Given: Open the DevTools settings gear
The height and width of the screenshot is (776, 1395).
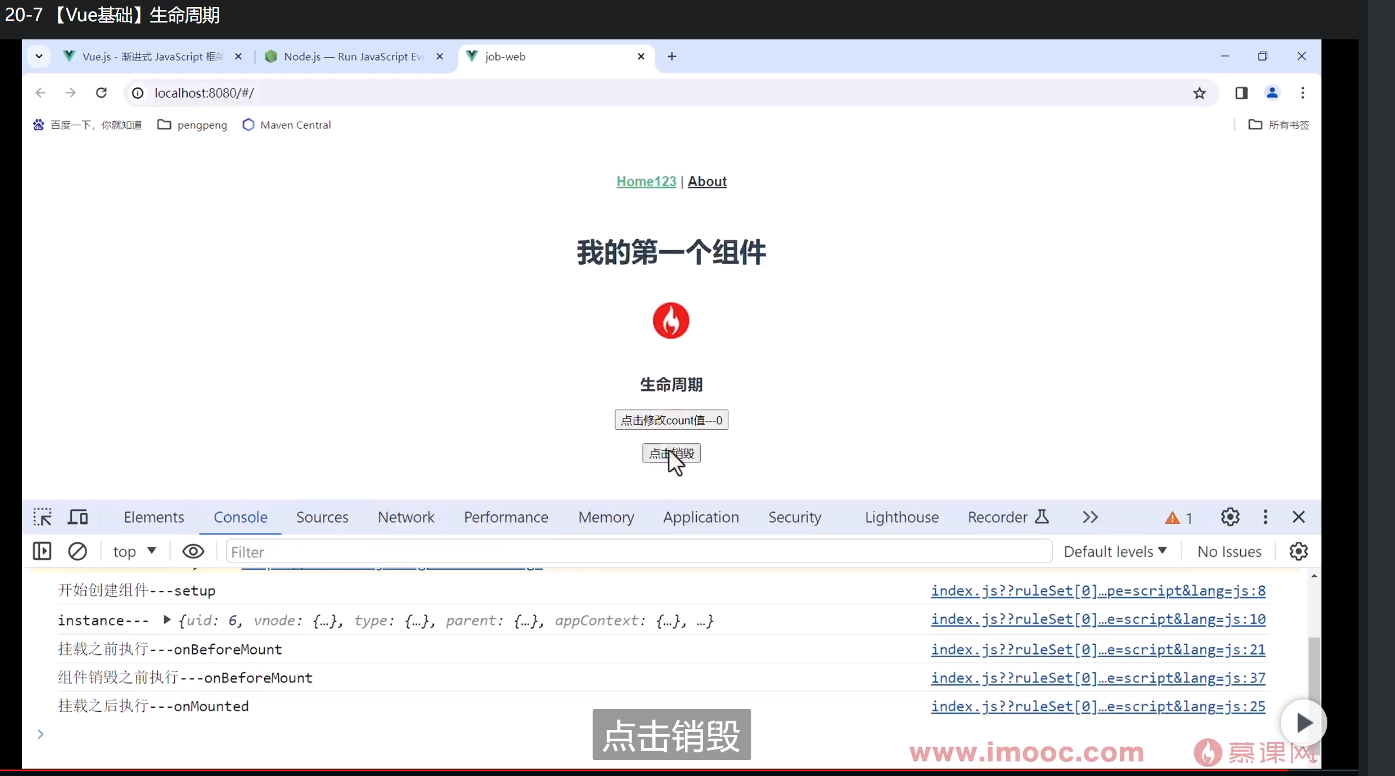Looking at the screenshot, I should tap(1229, 517).
